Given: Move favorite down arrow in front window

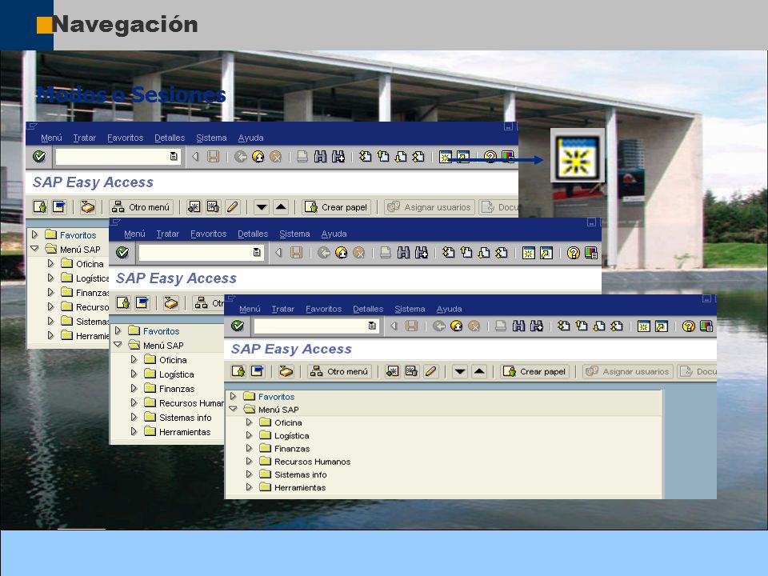Looking at the screenshot, I should pos(459,371).
